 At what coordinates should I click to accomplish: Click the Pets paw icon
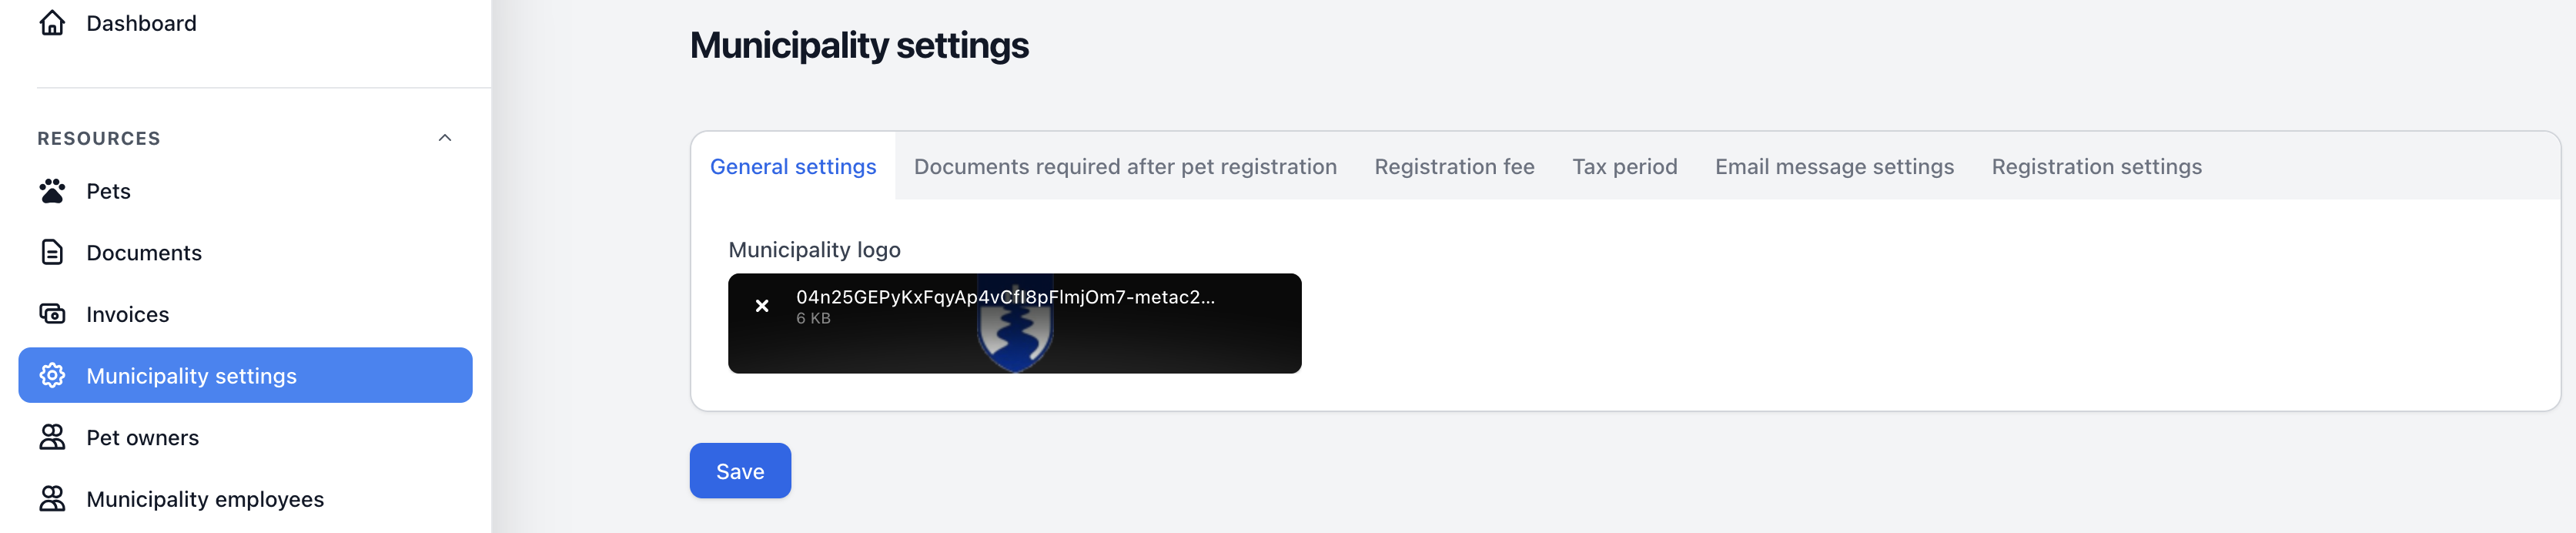[52, 191]
